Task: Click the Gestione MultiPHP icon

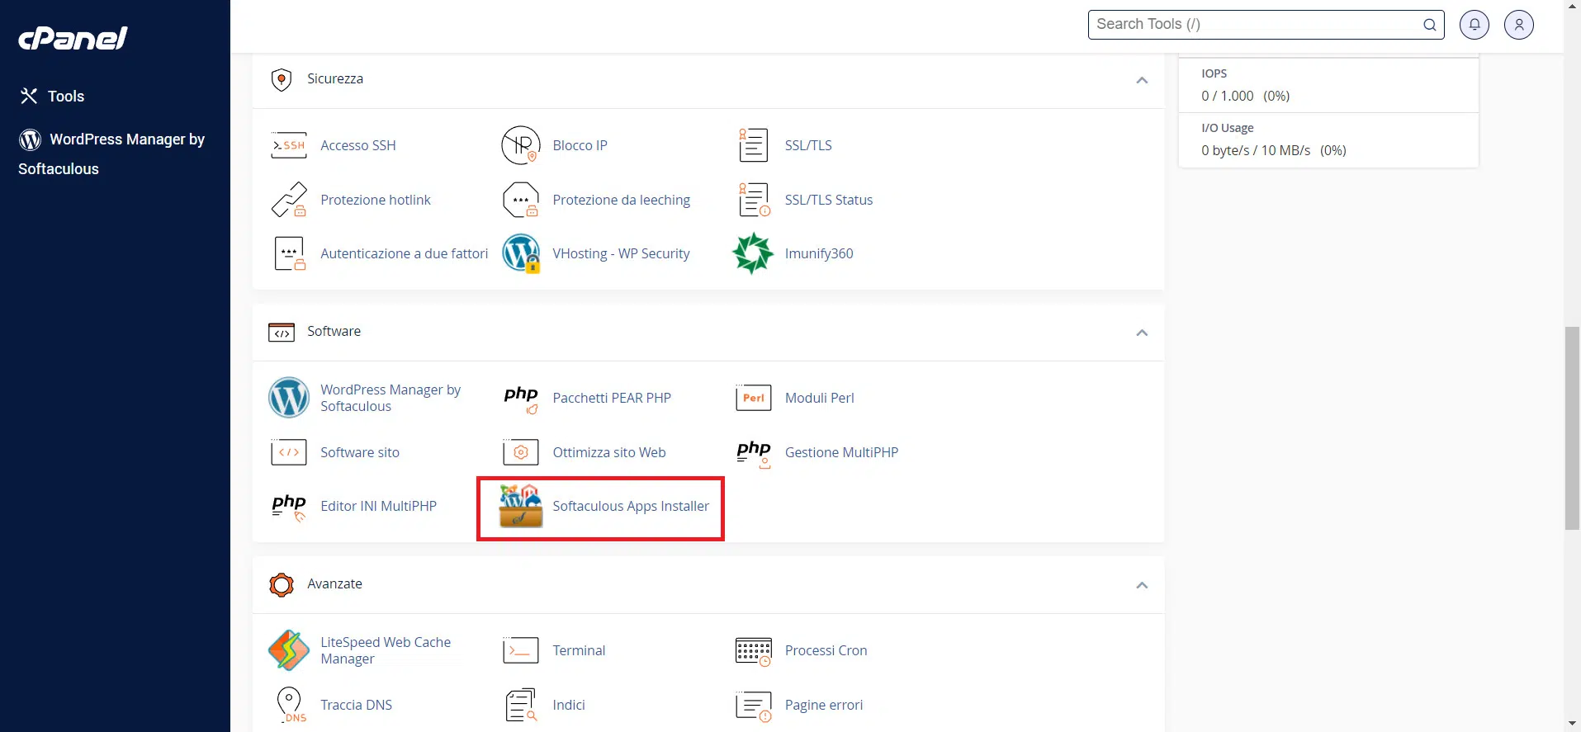Action: 754,454
